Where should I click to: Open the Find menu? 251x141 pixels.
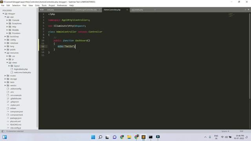[24, 5]
